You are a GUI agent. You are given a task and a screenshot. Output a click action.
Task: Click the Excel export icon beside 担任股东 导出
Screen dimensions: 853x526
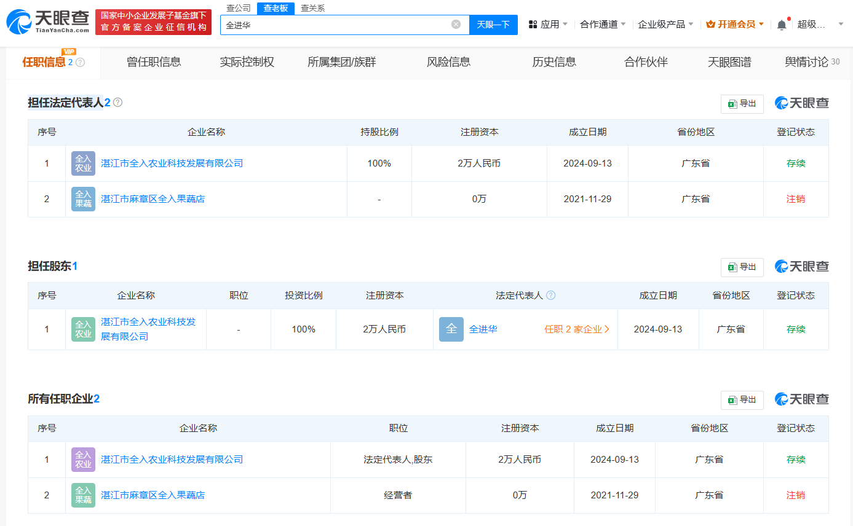tap(731, 267)
